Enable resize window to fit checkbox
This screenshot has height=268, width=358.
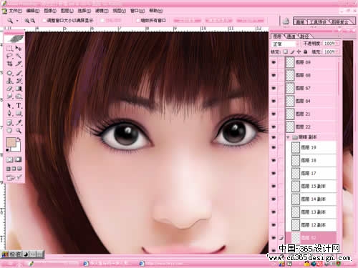coord(44,21)
